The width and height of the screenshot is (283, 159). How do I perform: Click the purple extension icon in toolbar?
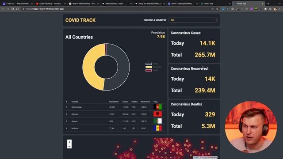tap(252, 9)
